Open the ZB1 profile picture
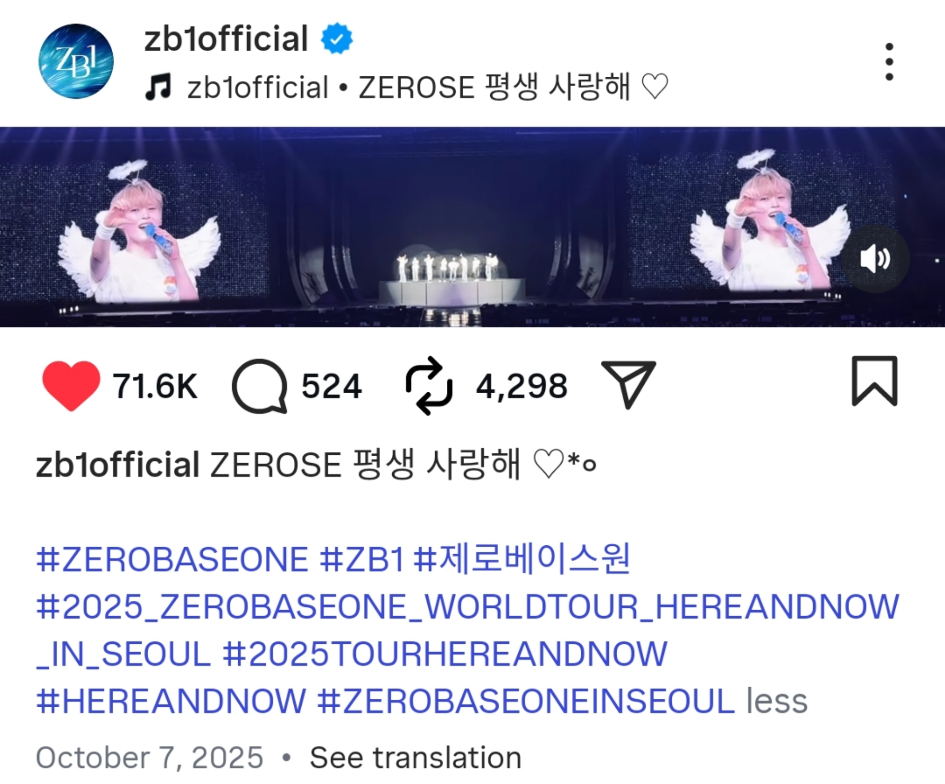This screenshot has width=945, height=784. point(76,61)
